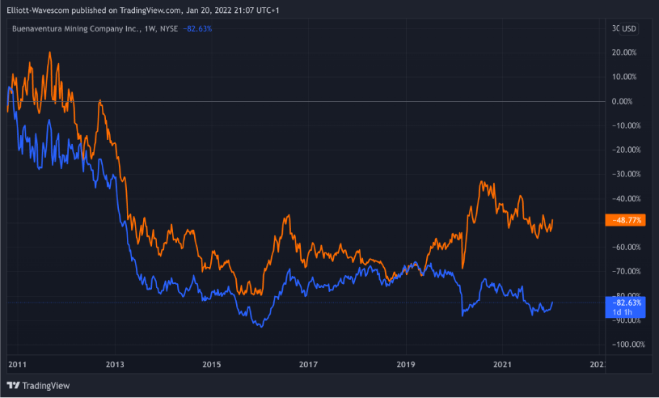Click the 0.00% level on price scale
This screenshot has width=659, height=398.
click(x=627, y=101)
